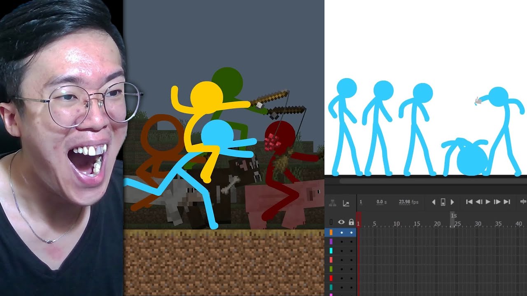Image resolution: width=527 pixels, height=296 pixels.
Task: Lock the red layer
Action: point(351,278)
